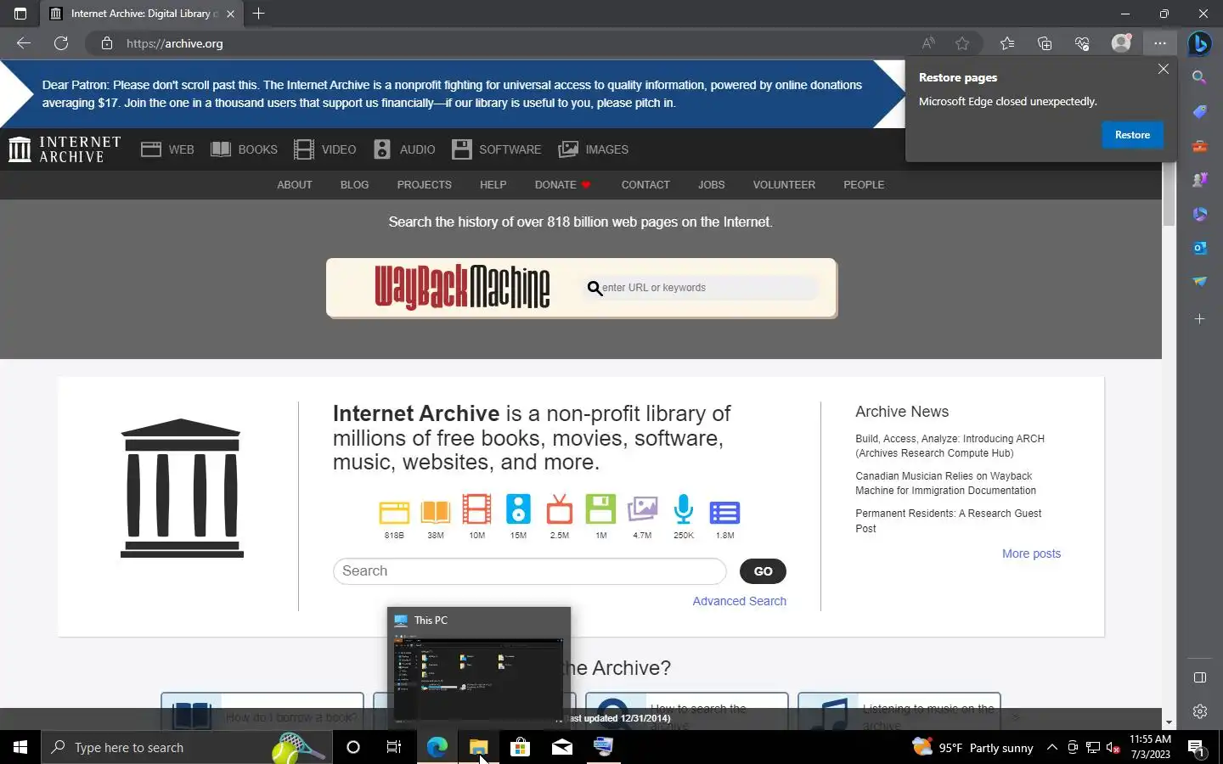
Task: Open a new browser tab
Action: (x=259, y=14)
